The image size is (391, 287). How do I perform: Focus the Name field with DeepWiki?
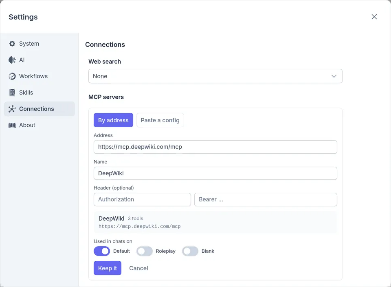[x=215, y=173]
